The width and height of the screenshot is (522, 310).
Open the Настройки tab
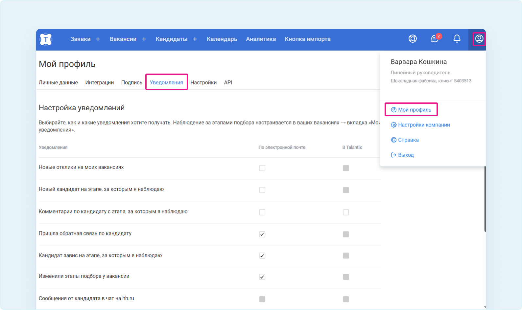pyautogui.click(x=203, y=82)
